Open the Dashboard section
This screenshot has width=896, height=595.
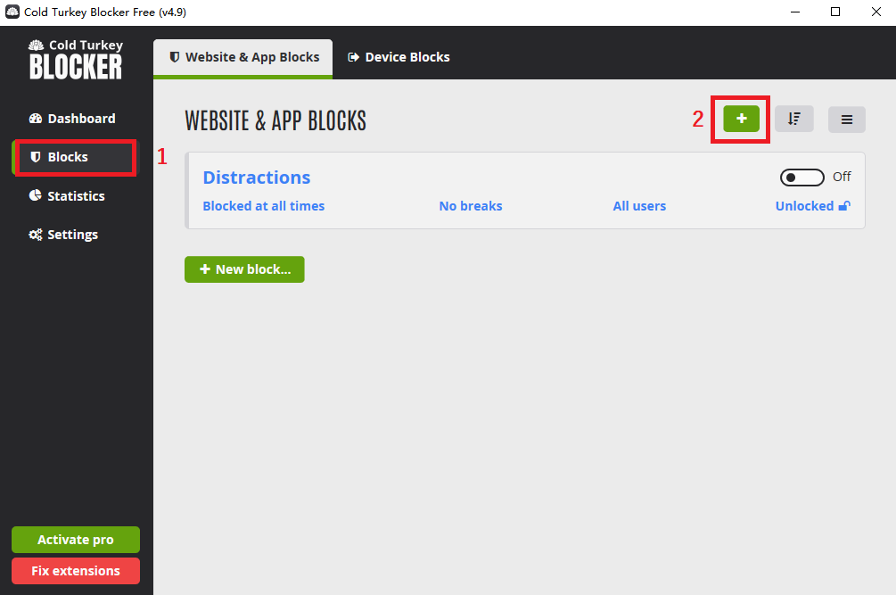pos(72,119)
